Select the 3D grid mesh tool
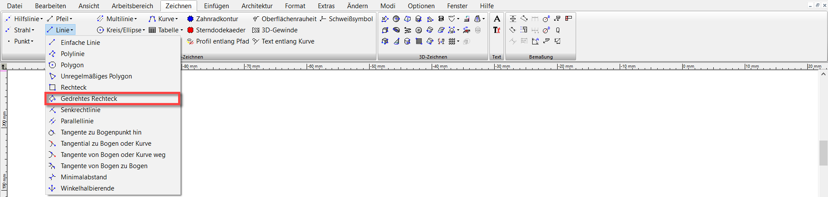 [419, 41]
